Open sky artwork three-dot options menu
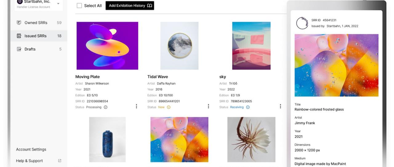 click(280, 106)
